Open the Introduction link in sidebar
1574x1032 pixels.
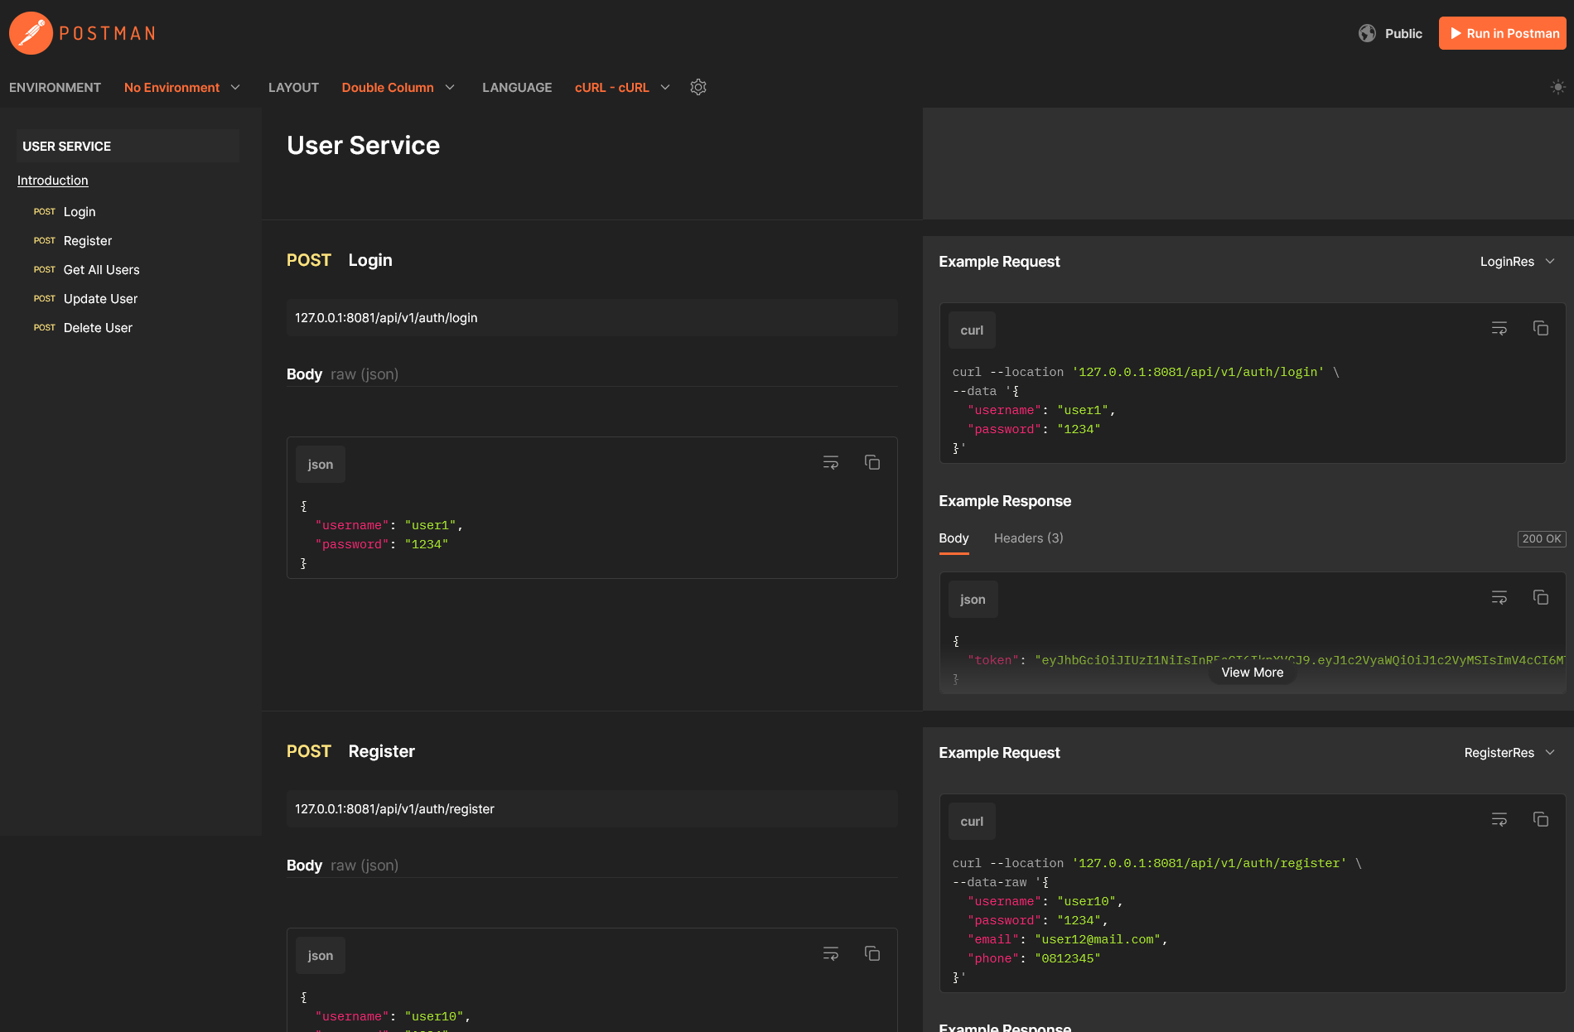click(x=53, y=181)
